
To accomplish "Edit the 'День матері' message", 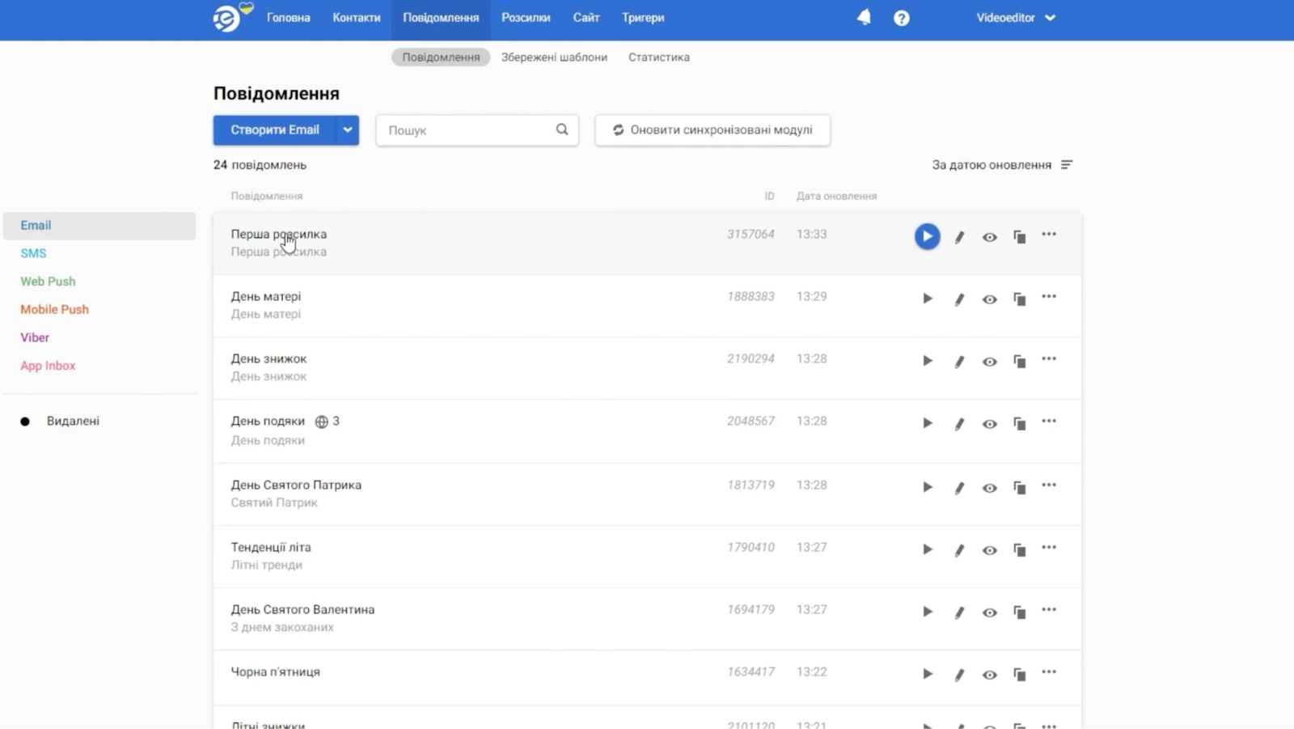I will (x=959, y=299).
